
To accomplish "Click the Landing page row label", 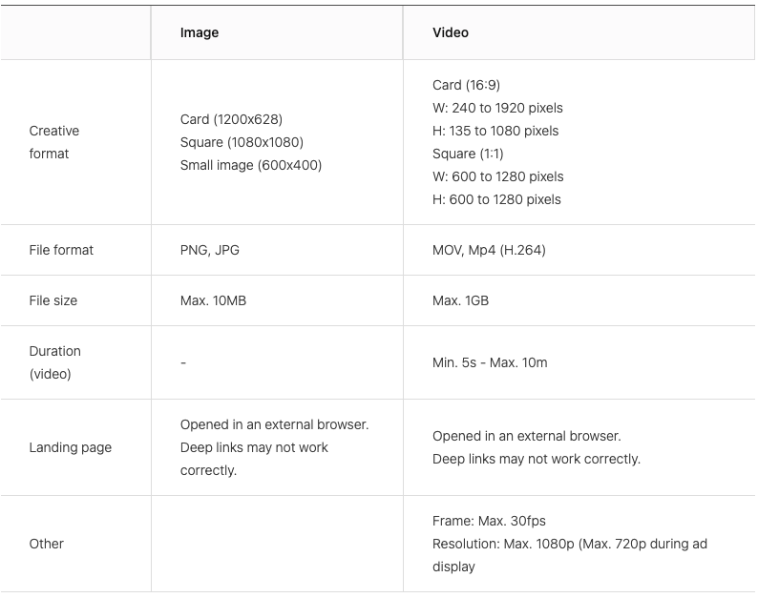I will click(x=71, y=447).
